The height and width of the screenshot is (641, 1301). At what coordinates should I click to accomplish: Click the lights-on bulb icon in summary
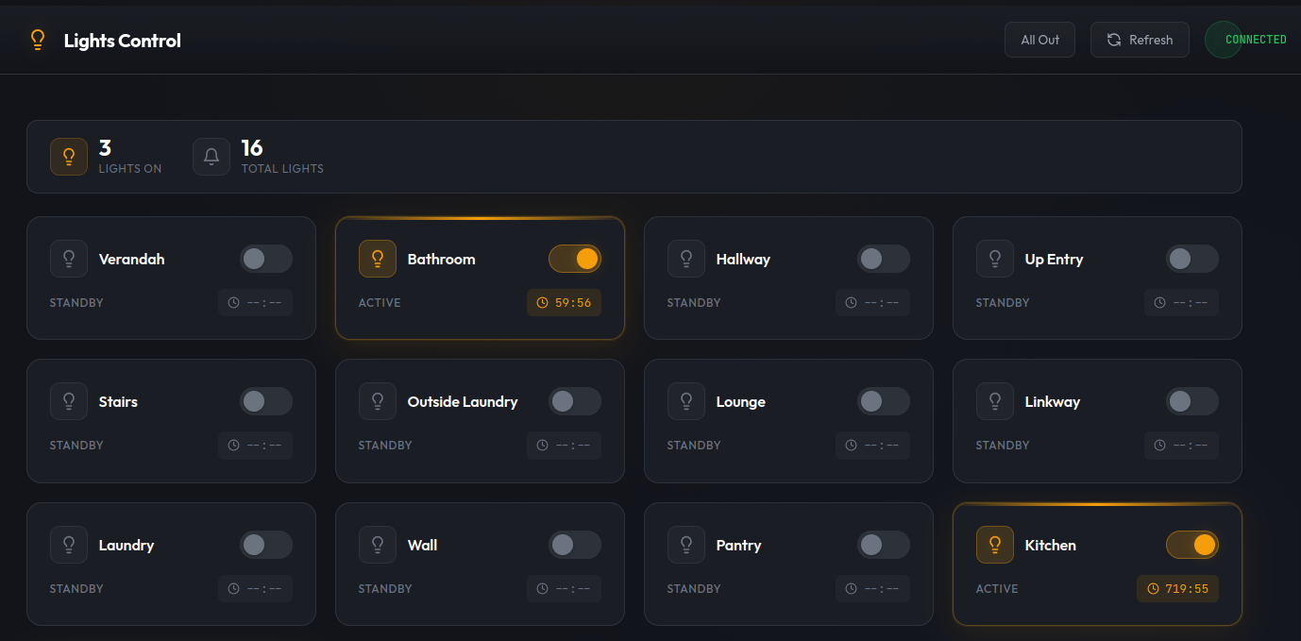(69, 157)
